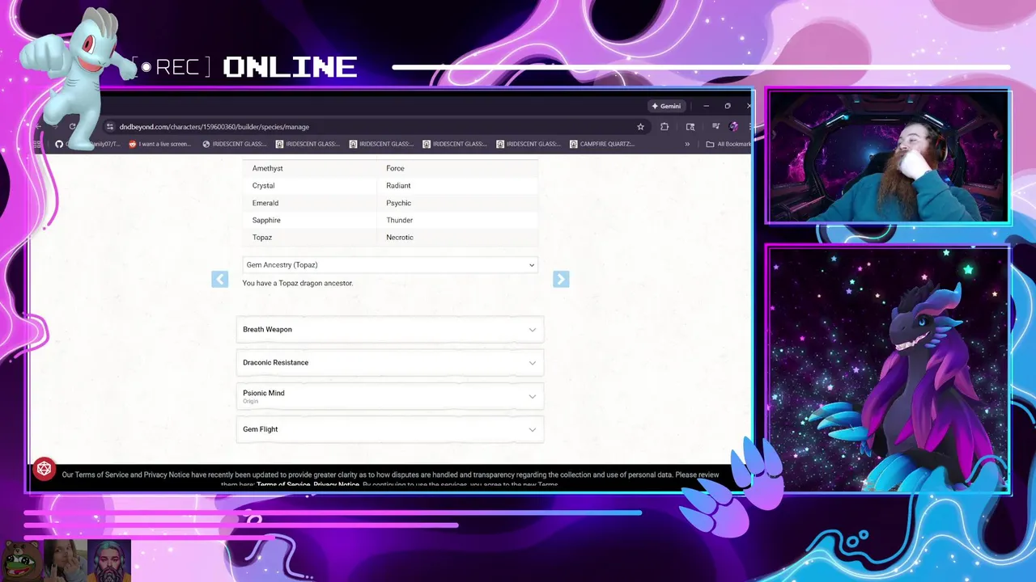The image size is (1036, 582).
Task: Open the browser extensions puzzle icon
Action: [664, 127]
